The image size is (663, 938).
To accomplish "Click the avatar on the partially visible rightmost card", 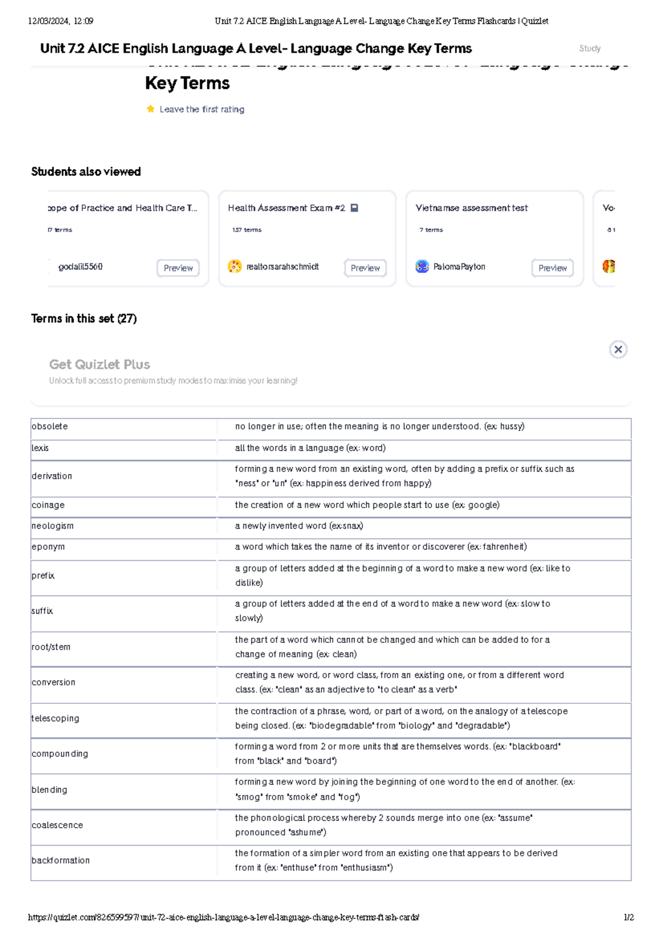I will [x=609, y=266].
